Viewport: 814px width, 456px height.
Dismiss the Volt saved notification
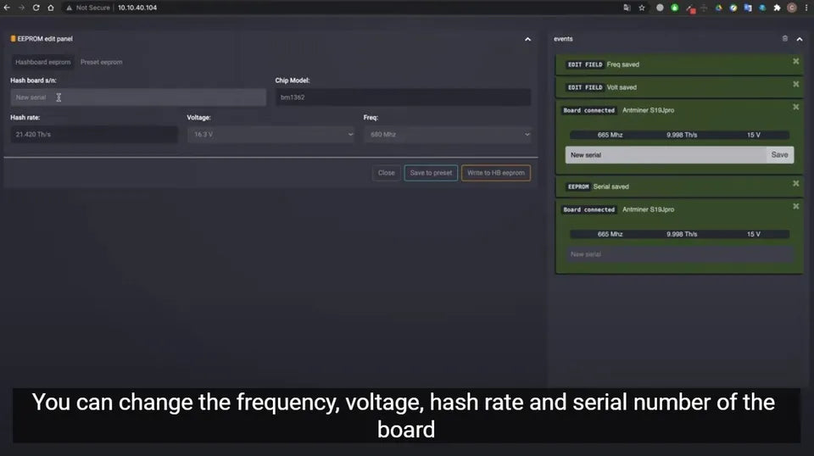tap(795, 85)
